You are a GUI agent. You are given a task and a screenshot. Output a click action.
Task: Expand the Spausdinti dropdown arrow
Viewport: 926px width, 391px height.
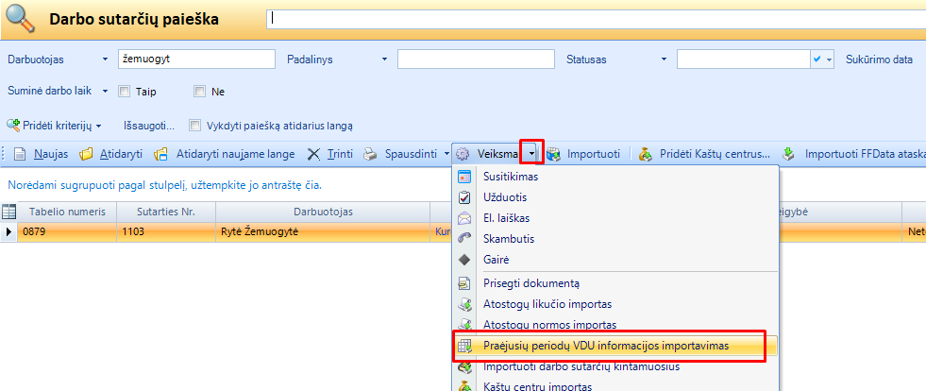pos(446,153)
